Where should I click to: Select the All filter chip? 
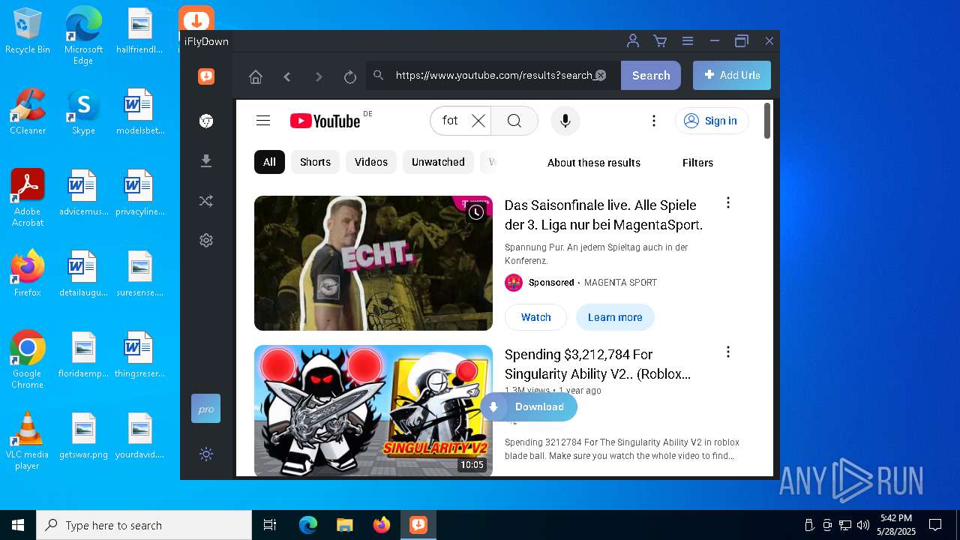pyautogui.click(x=269, y=162)
